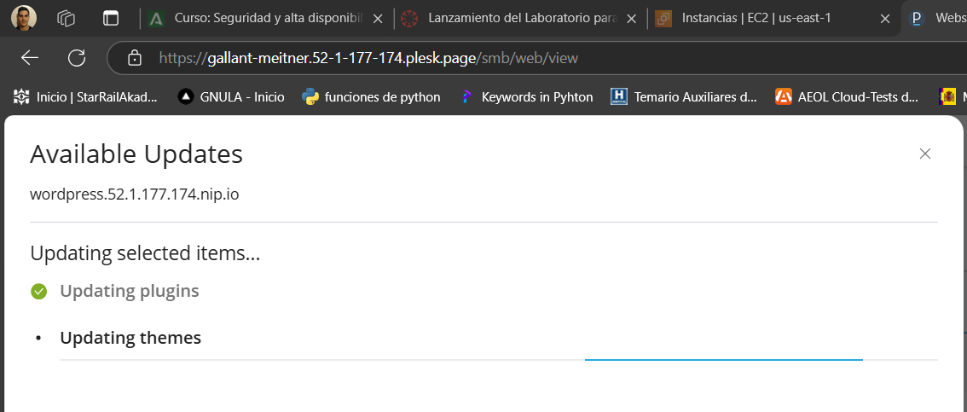View site info via the lock icon

coord(134,58)
